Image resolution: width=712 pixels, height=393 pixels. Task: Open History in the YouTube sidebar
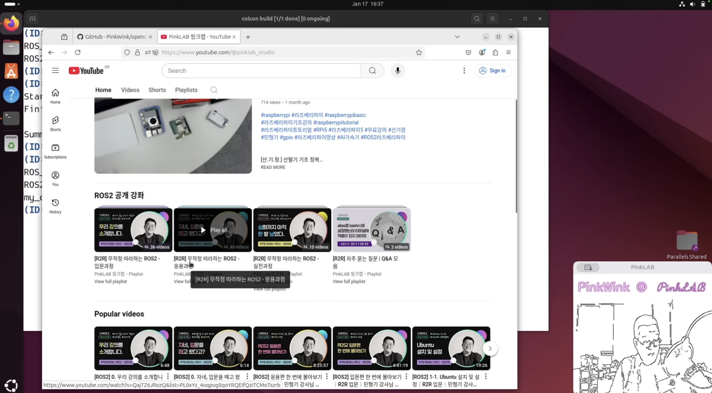55,206
